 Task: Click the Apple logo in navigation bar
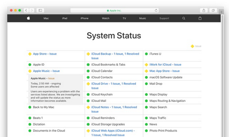(29, 18)
